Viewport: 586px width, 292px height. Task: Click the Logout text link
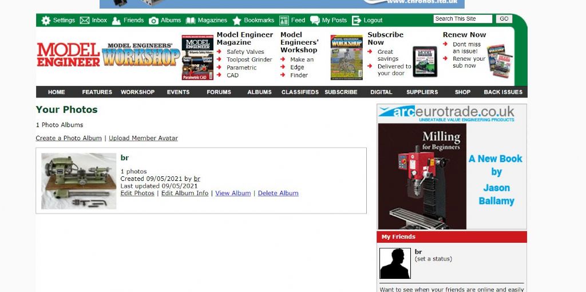click(373, 21)
